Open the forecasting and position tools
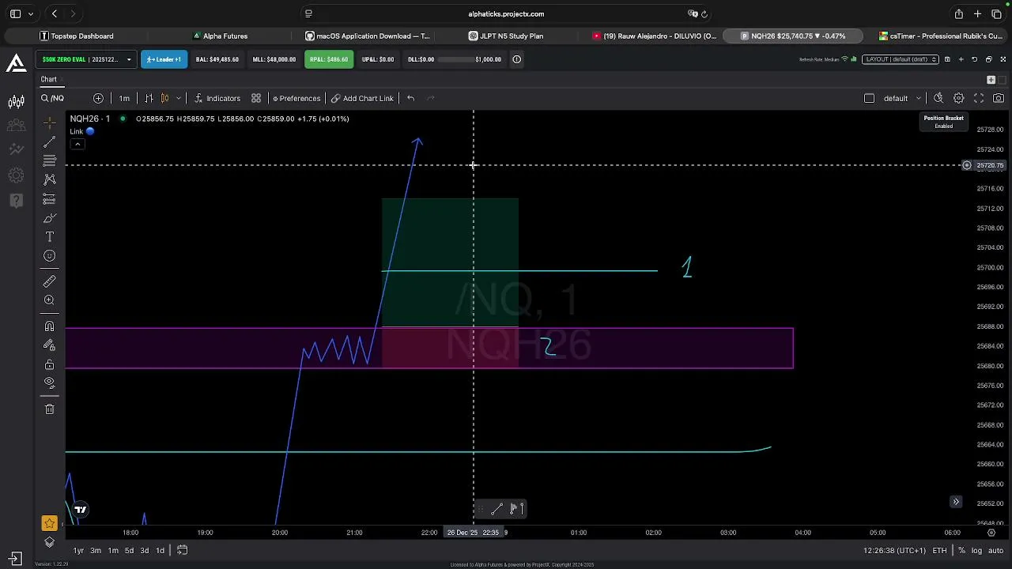 click(49, 199)
